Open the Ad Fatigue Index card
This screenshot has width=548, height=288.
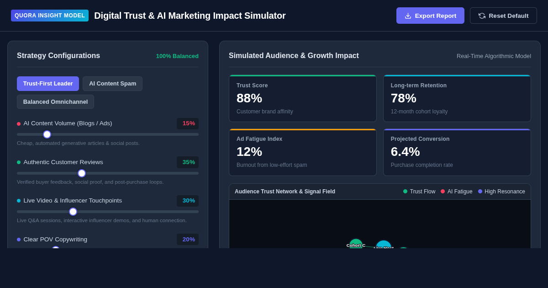[303, 152]
